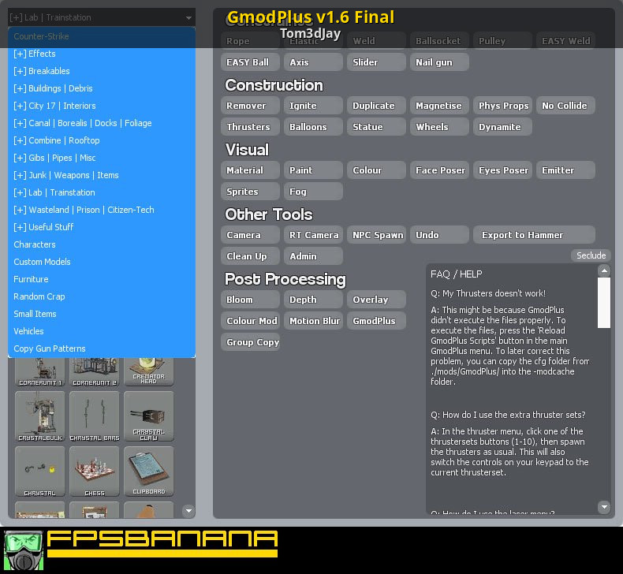
Task: Open the category dropdown arrow at top
Action: (x=188, y=17)
